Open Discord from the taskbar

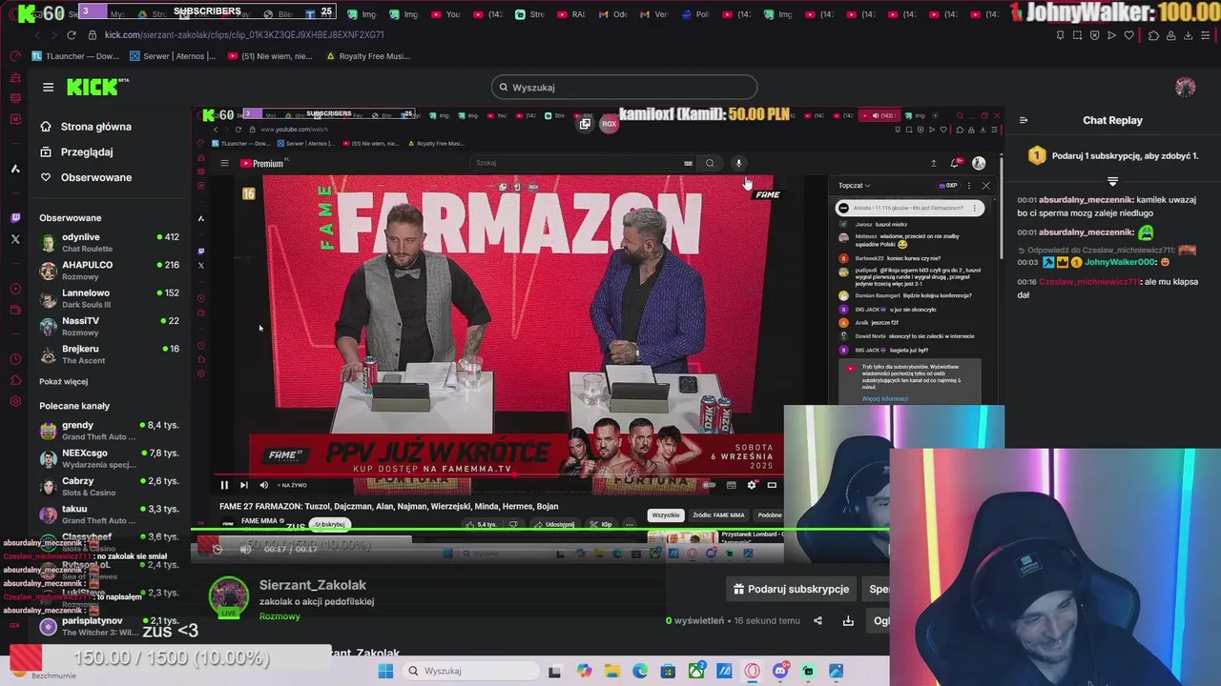[780, 671]
